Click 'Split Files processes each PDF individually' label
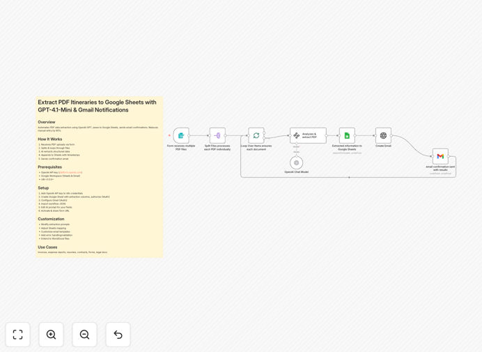This screenshot has width=482, height=352. point(217,147)
